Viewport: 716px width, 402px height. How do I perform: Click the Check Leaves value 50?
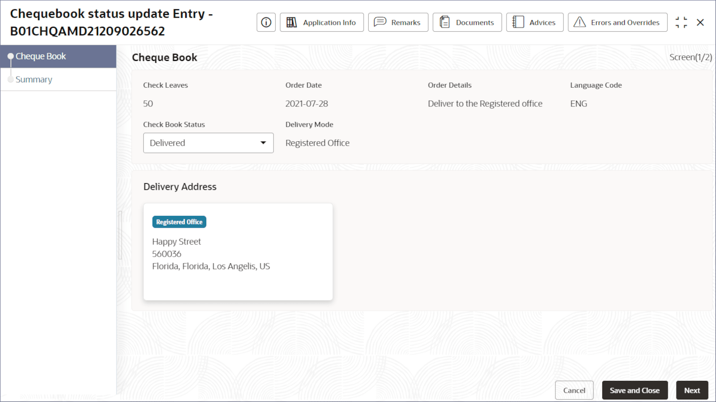pyautogui.click(x=148, y=104)
